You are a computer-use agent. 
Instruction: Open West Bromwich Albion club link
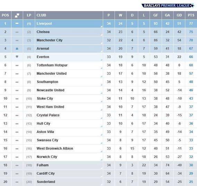[55, 148]
